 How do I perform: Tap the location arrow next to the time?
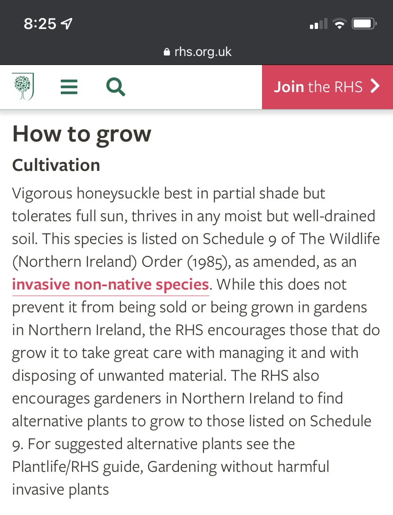click(66, 24)
